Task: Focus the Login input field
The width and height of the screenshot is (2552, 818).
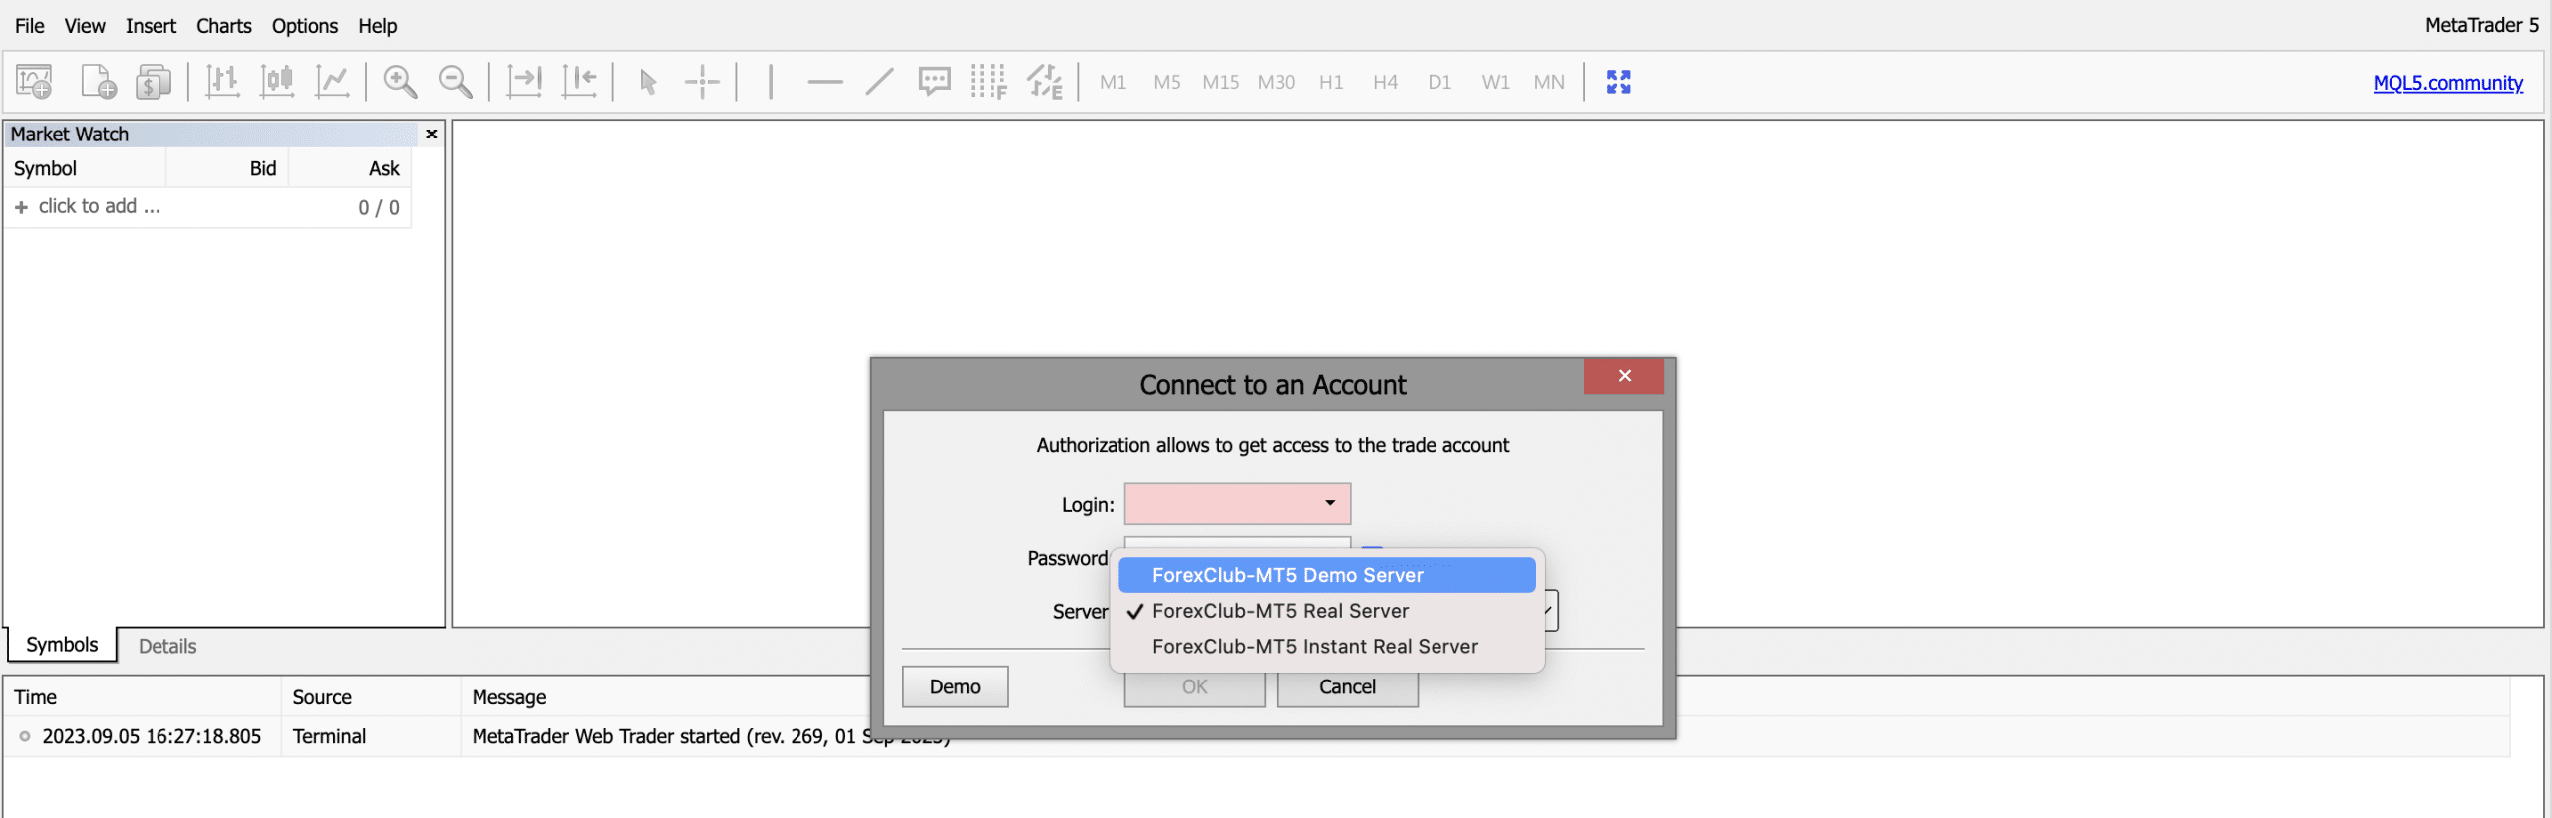Action: (1237, 504)
